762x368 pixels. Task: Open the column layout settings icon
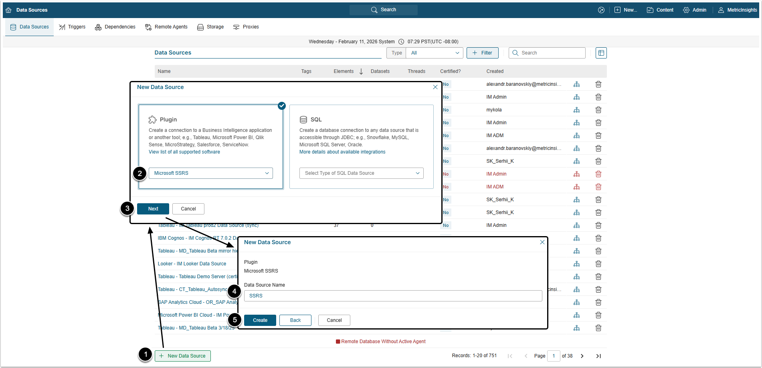coord(601,53)
